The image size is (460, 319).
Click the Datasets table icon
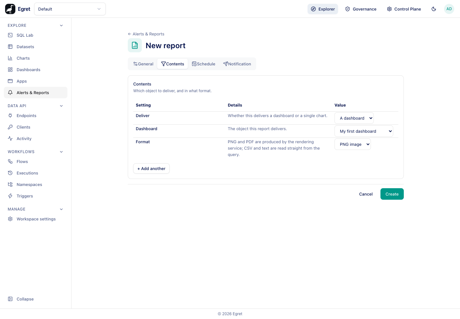pyautogui.click(x=10, y=47)
